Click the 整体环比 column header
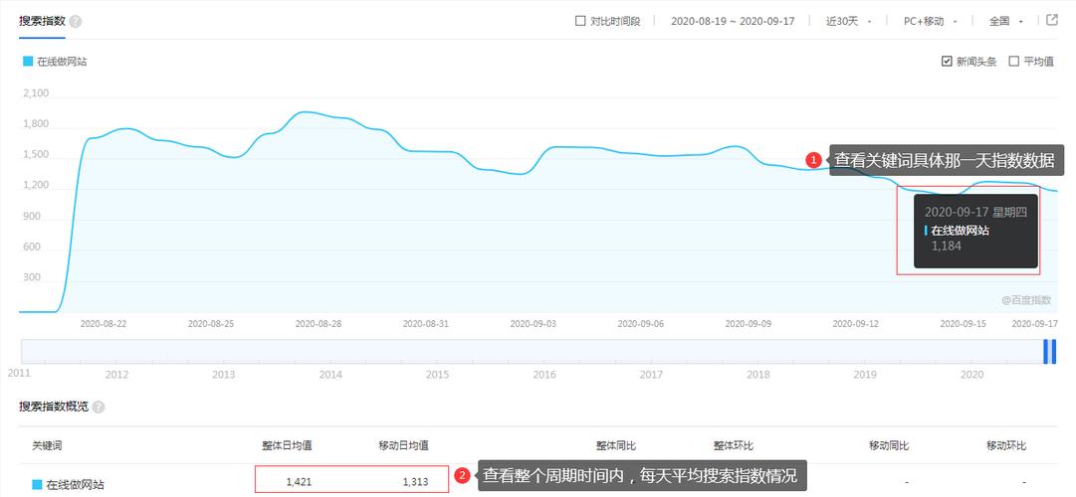Viewport: 1076px width, 497px height. click(x=733, y=445)
